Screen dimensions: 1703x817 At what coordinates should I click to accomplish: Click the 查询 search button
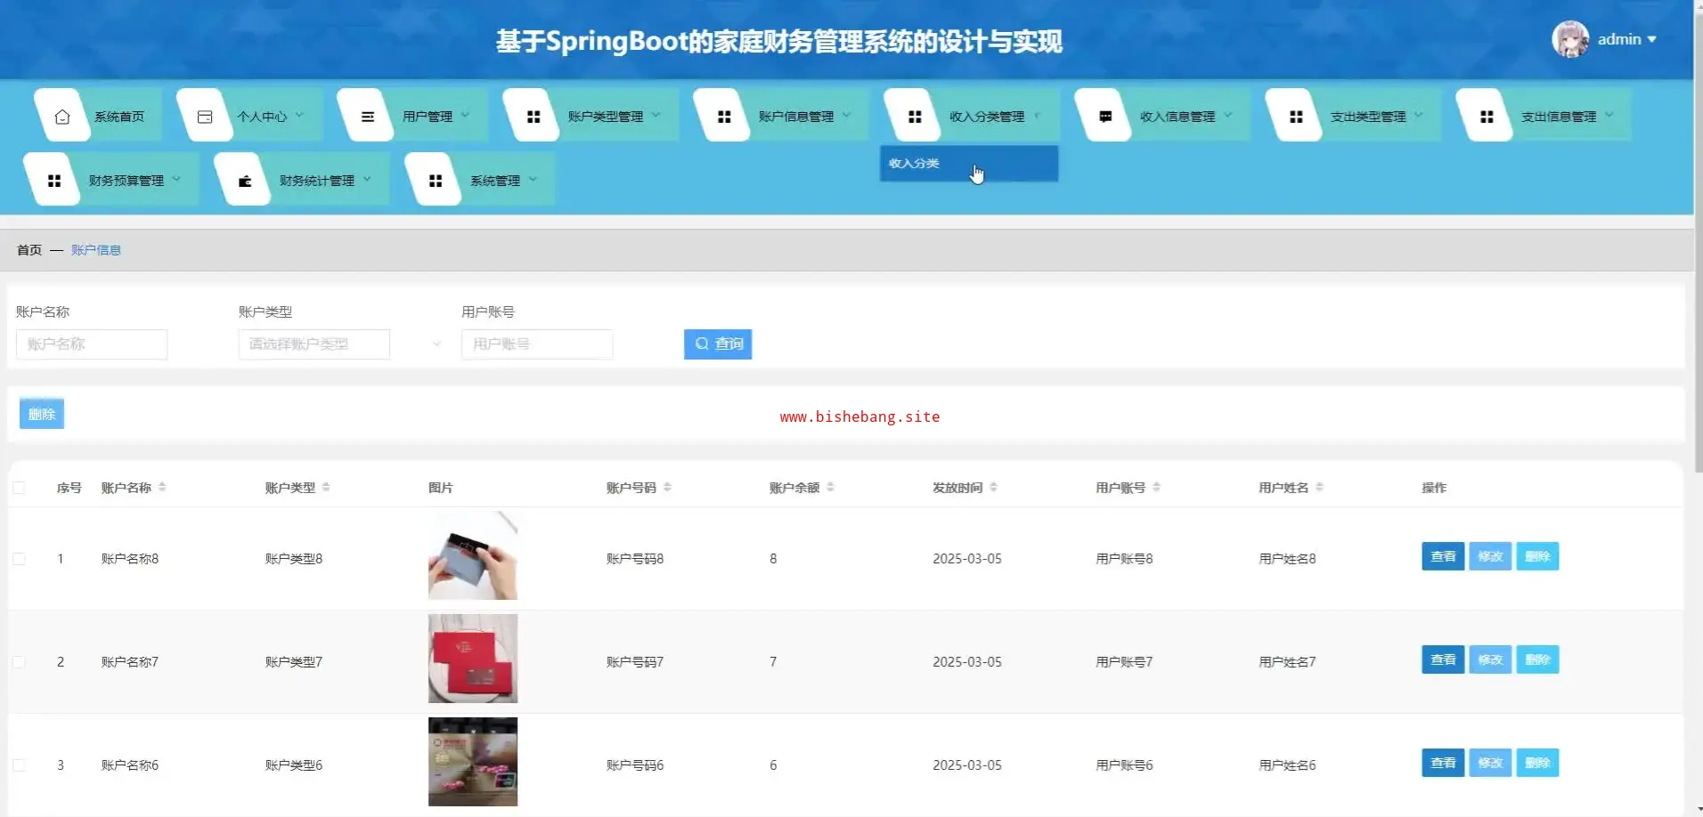[718, 344]
